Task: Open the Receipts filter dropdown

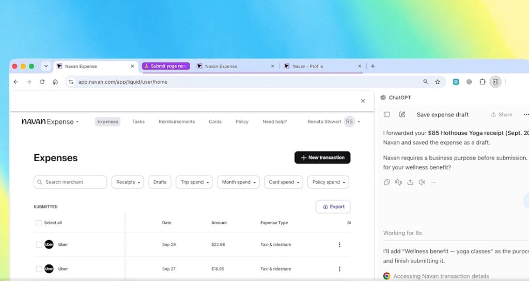Action: coord(128,182)
